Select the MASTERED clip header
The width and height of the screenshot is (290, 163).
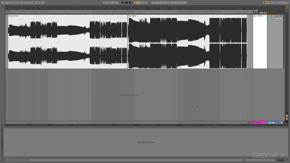pos(188,16)
